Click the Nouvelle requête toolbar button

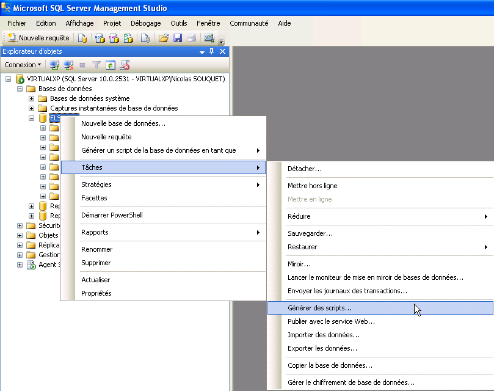pos(38,38)
